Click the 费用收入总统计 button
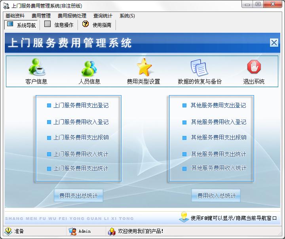The image size is (285, 239). click(x=216, y=195)
